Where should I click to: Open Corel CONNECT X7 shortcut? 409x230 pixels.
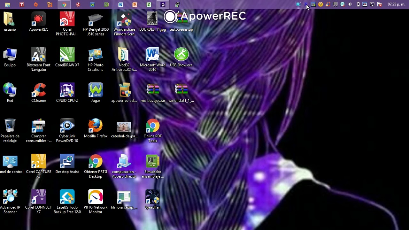click(x=38, y=202)
